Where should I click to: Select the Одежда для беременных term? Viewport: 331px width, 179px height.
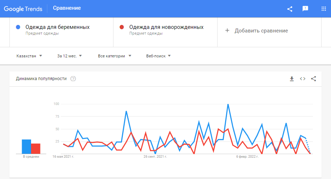tap(57, 27)
